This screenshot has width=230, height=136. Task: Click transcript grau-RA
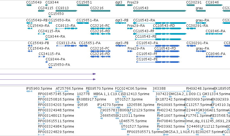(x=201, y=23)
